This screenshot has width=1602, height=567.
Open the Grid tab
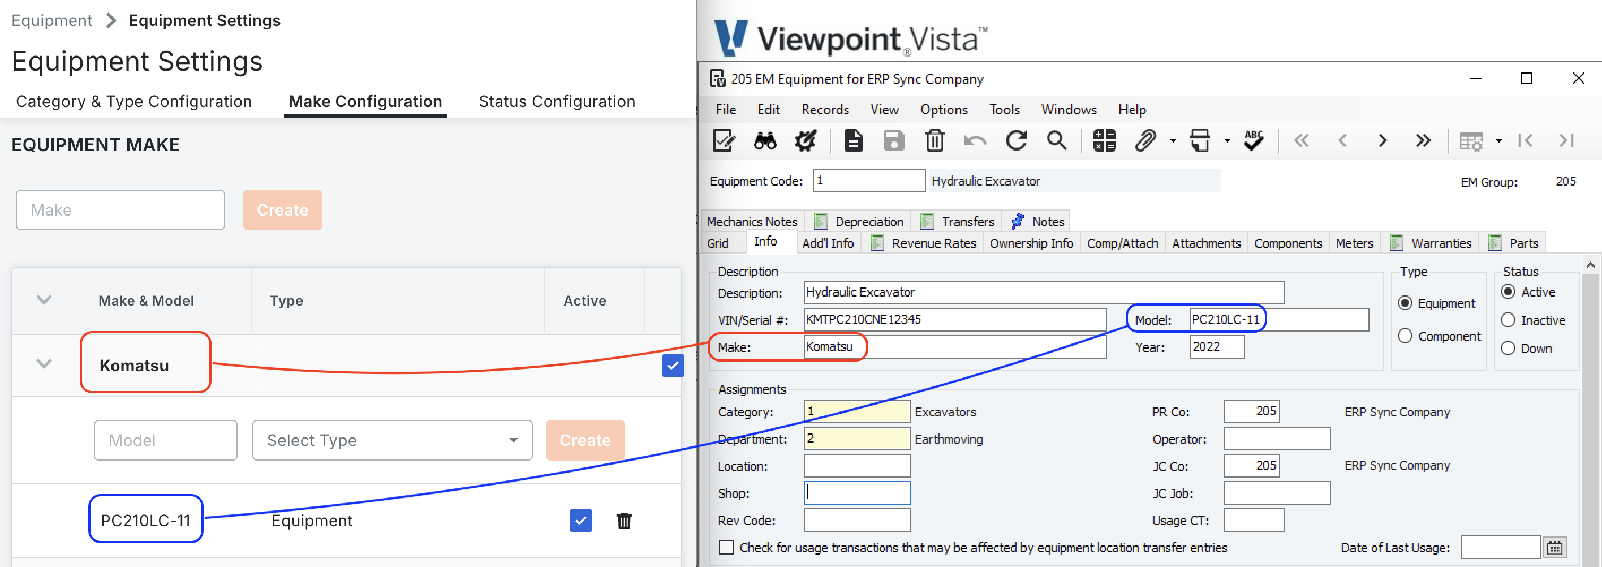(x=717, y=243)
